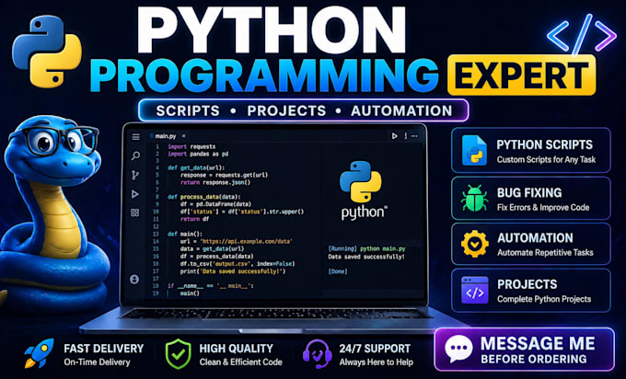Screen dimensions: 626x379
Task: Close the main.py tab with its X
Action: [183, 136]
